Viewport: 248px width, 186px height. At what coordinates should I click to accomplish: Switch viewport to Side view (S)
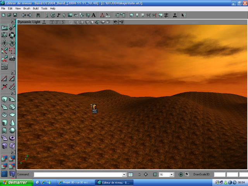click(x=63, y=22)
